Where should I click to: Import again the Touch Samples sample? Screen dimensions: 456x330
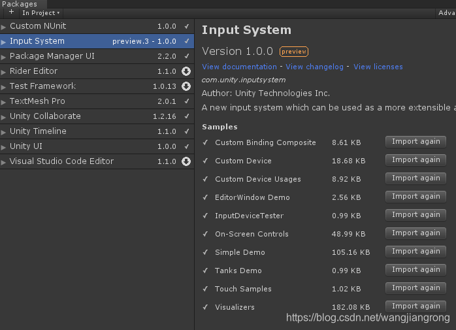pos(415,288)
